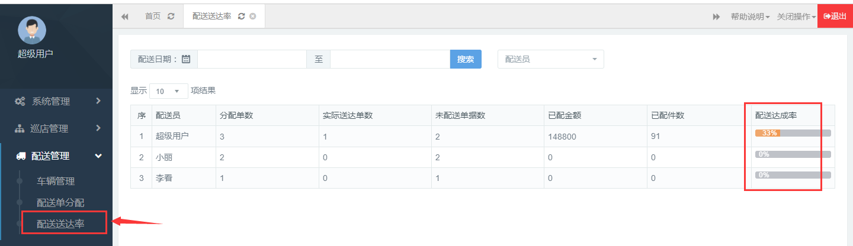The width and height of the screenshot is (853, 246).
Task: Click the tab scroll-right double arrow icon
Action: click(716, 17)
